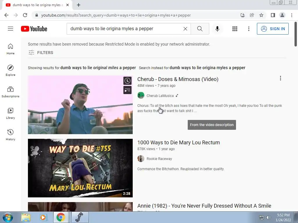Bookmark this page with star icon
Screen dimensions: 298x223
point(261,15)
